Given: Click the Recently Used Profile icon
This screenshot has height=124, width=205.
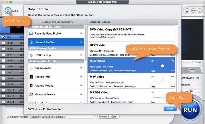Looking at the screenshot, I should pyautogui.click(x=31, y=33).
